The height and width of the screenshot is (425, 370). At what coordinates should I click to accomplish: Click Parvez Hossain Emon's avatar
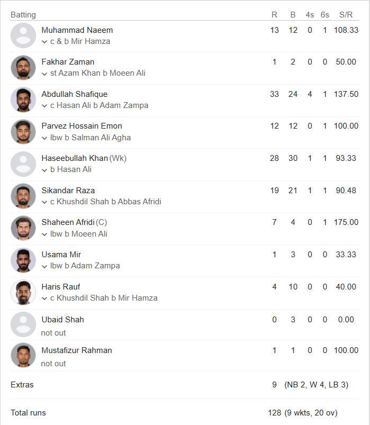[x=23, y=132]
